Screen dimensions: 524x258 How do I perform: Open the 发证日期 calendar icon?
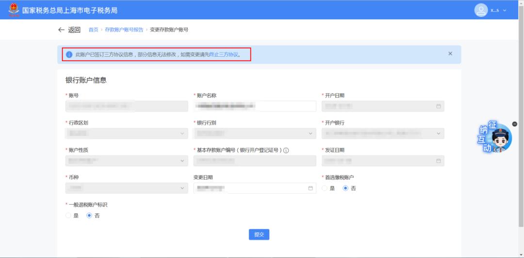(439, 161)
